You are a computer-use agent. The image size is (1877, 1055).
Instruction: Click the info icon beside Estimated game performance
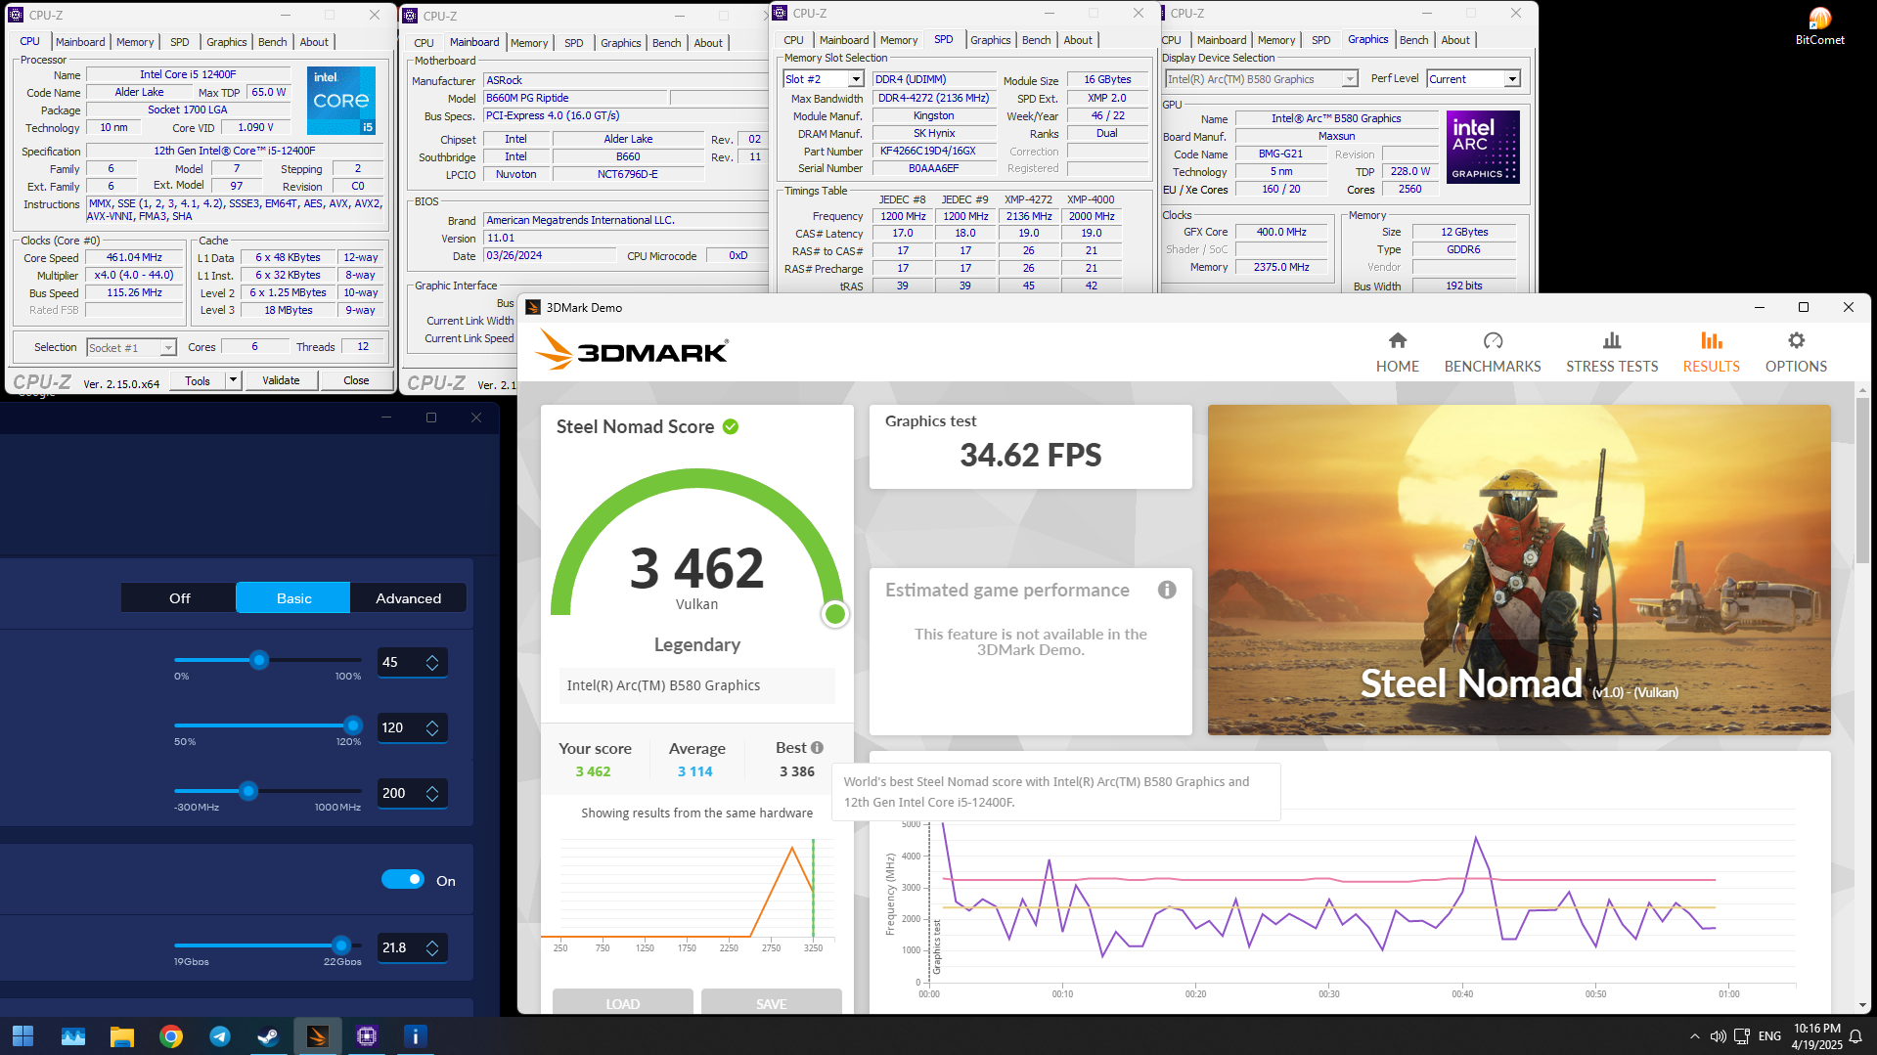(1167, 590)
